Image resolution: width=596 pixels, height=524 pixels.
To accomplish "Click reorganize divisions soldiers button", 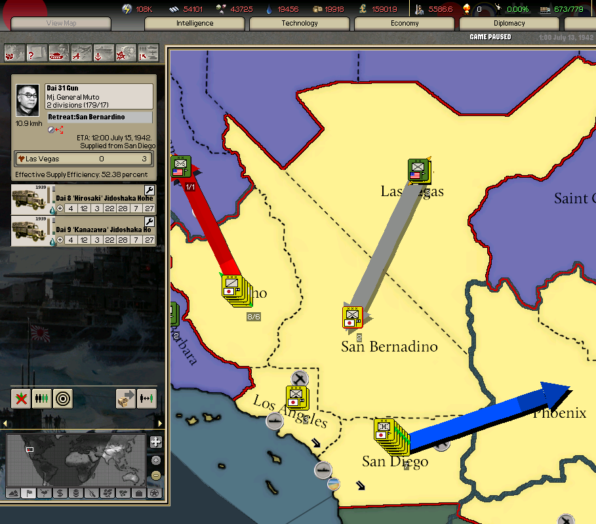I will tap(42, 398).
